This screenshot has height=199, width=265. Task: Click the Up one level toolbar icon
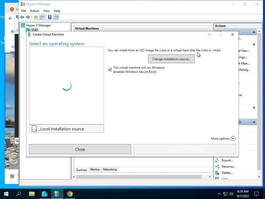coord(36,17)
